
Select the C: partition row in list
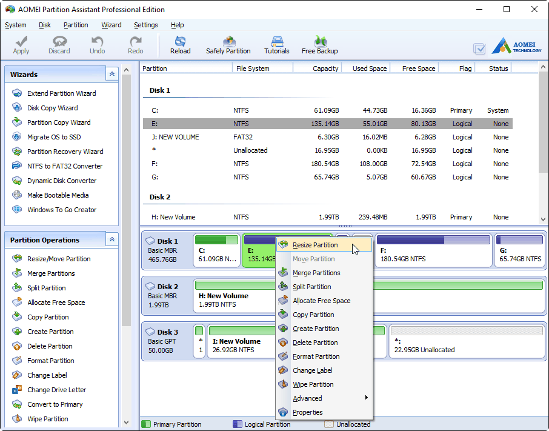click(328, 110)
